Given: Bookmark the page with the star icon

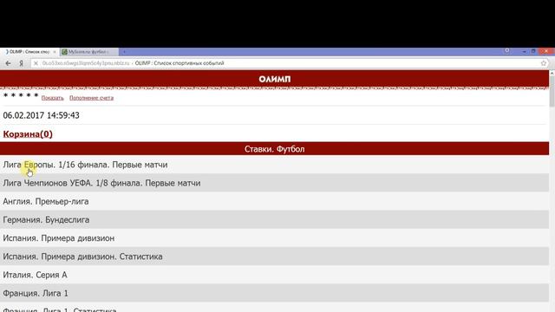Looking at the screenshot, I should click(x=544, y=63).
